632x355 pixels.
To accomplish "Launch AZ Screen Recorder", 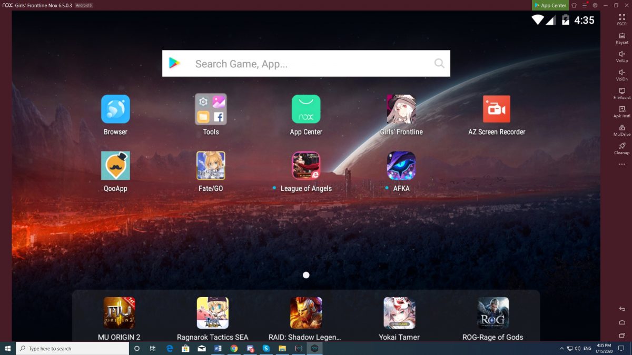I will click(496, 109).
